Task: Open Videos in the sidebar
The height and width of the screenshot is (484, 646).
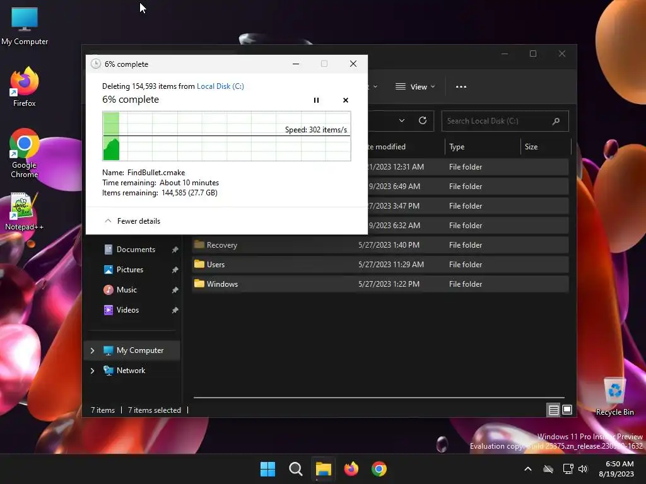Action: click(x=127, y=310)
